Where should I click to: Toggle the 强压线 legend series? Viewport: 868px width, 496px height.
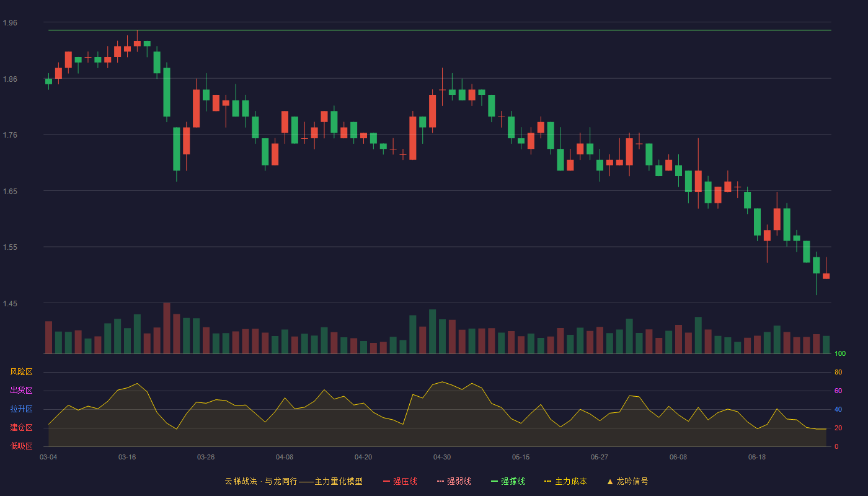(400, 481)
